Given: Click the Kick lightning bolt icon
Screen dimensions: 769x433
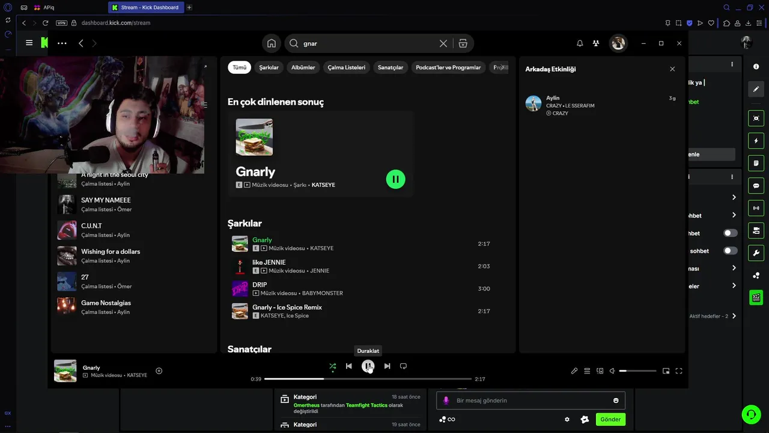Looking at the screenshot, I should [756, 141].
